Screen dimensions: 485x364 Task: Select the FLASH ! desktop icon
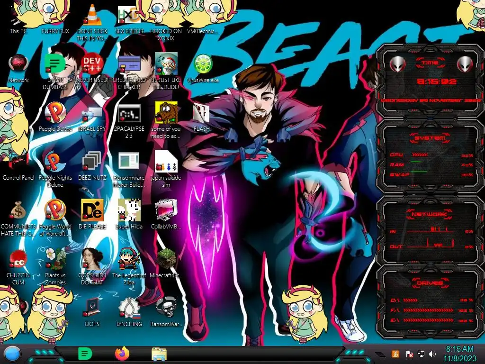click(x=203, y=117)
